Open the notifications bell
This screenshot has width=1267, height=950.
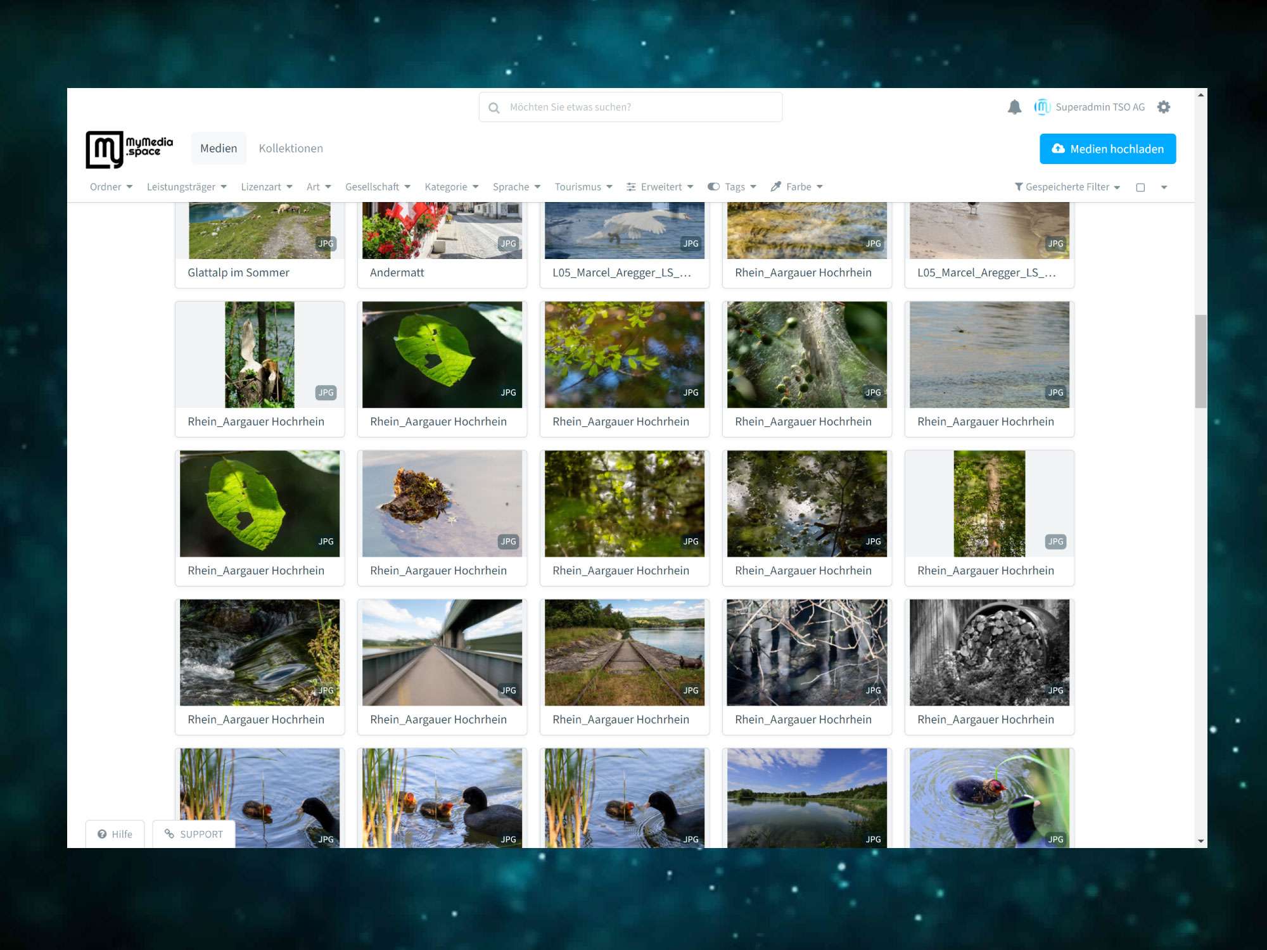point(1014,107)
